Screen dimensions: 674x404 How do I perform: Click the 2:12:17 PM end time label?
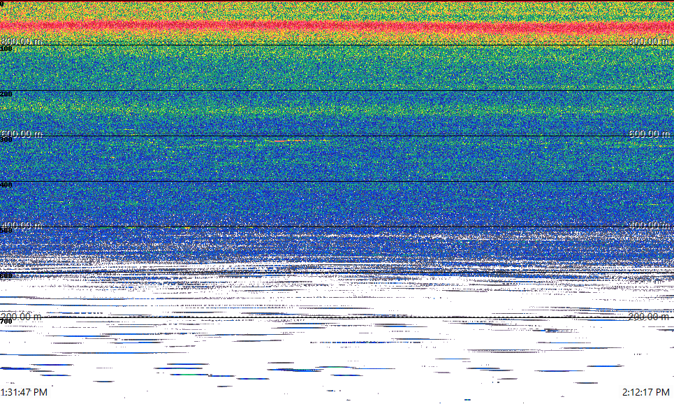[646, 392]
